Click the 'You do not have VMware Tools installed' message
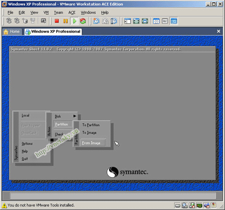 41,205
